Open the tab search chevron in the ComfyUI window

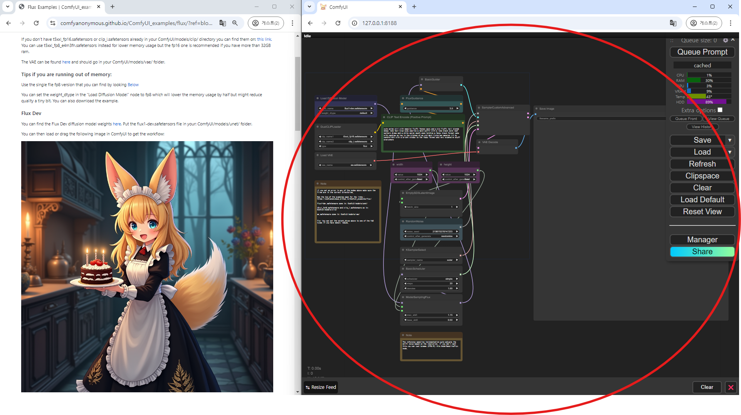point(309,7)
